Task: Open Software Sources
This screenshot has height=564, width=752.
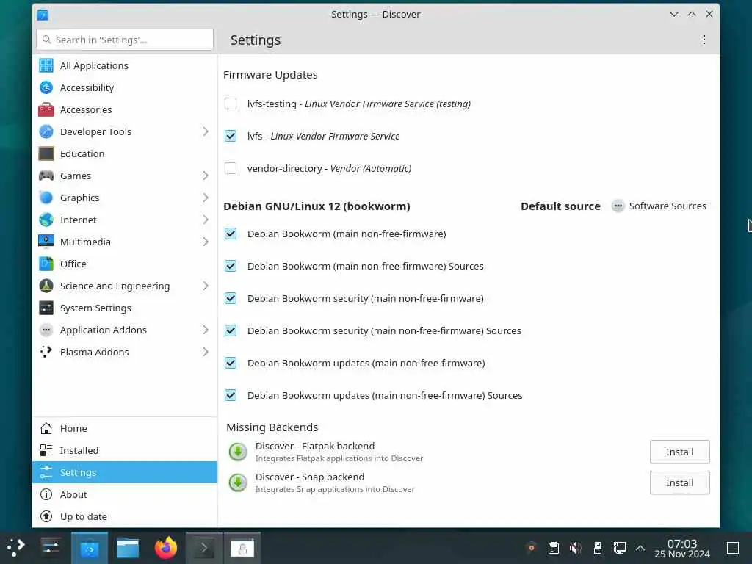Action: 659,206
